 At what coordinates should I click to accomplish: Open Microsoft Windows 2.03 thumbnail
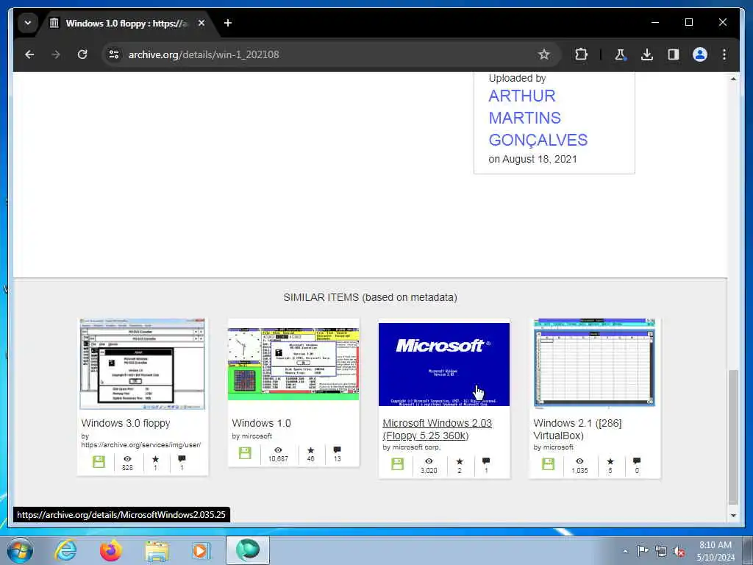point(444,364)
